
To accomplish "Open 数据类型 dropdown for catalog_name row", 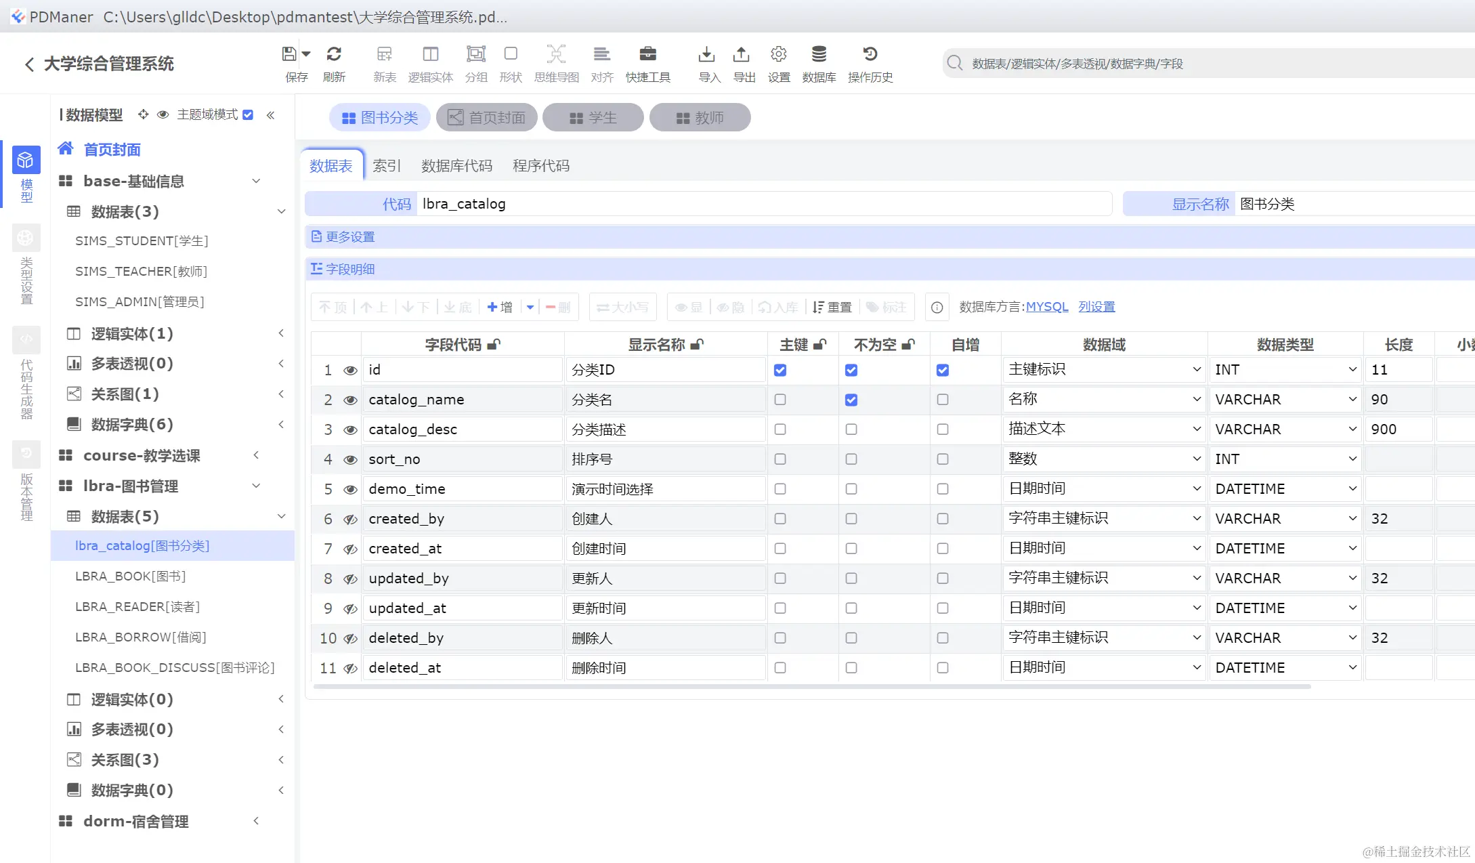I will (1285, 400).
